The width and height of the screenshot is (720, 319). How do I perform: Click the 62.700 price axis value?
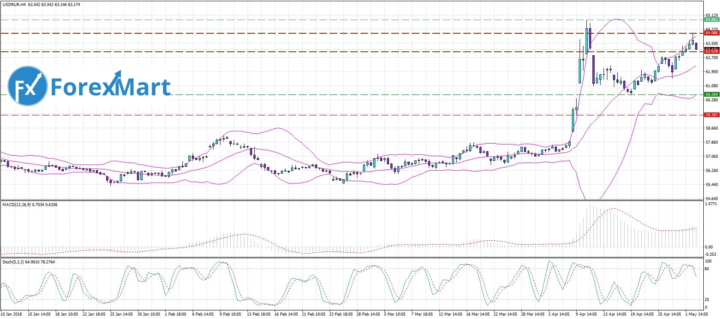712,57
